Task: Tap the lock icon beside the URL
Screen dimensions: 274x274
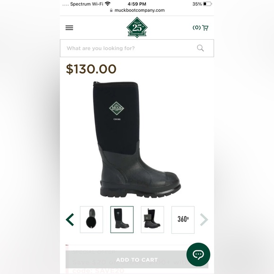Action: click(111, 10)
